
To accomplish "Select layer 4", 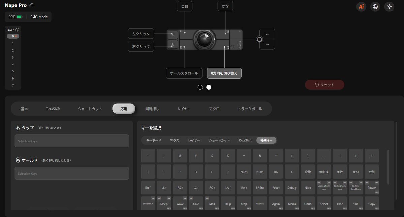I will tap(13, 64).
